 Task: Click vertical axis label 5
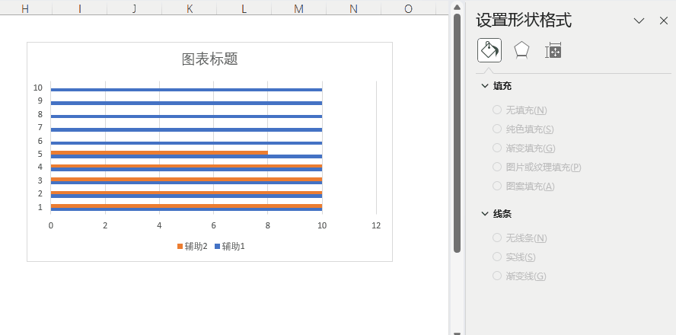pyautogui.click(x=40, y=154)
